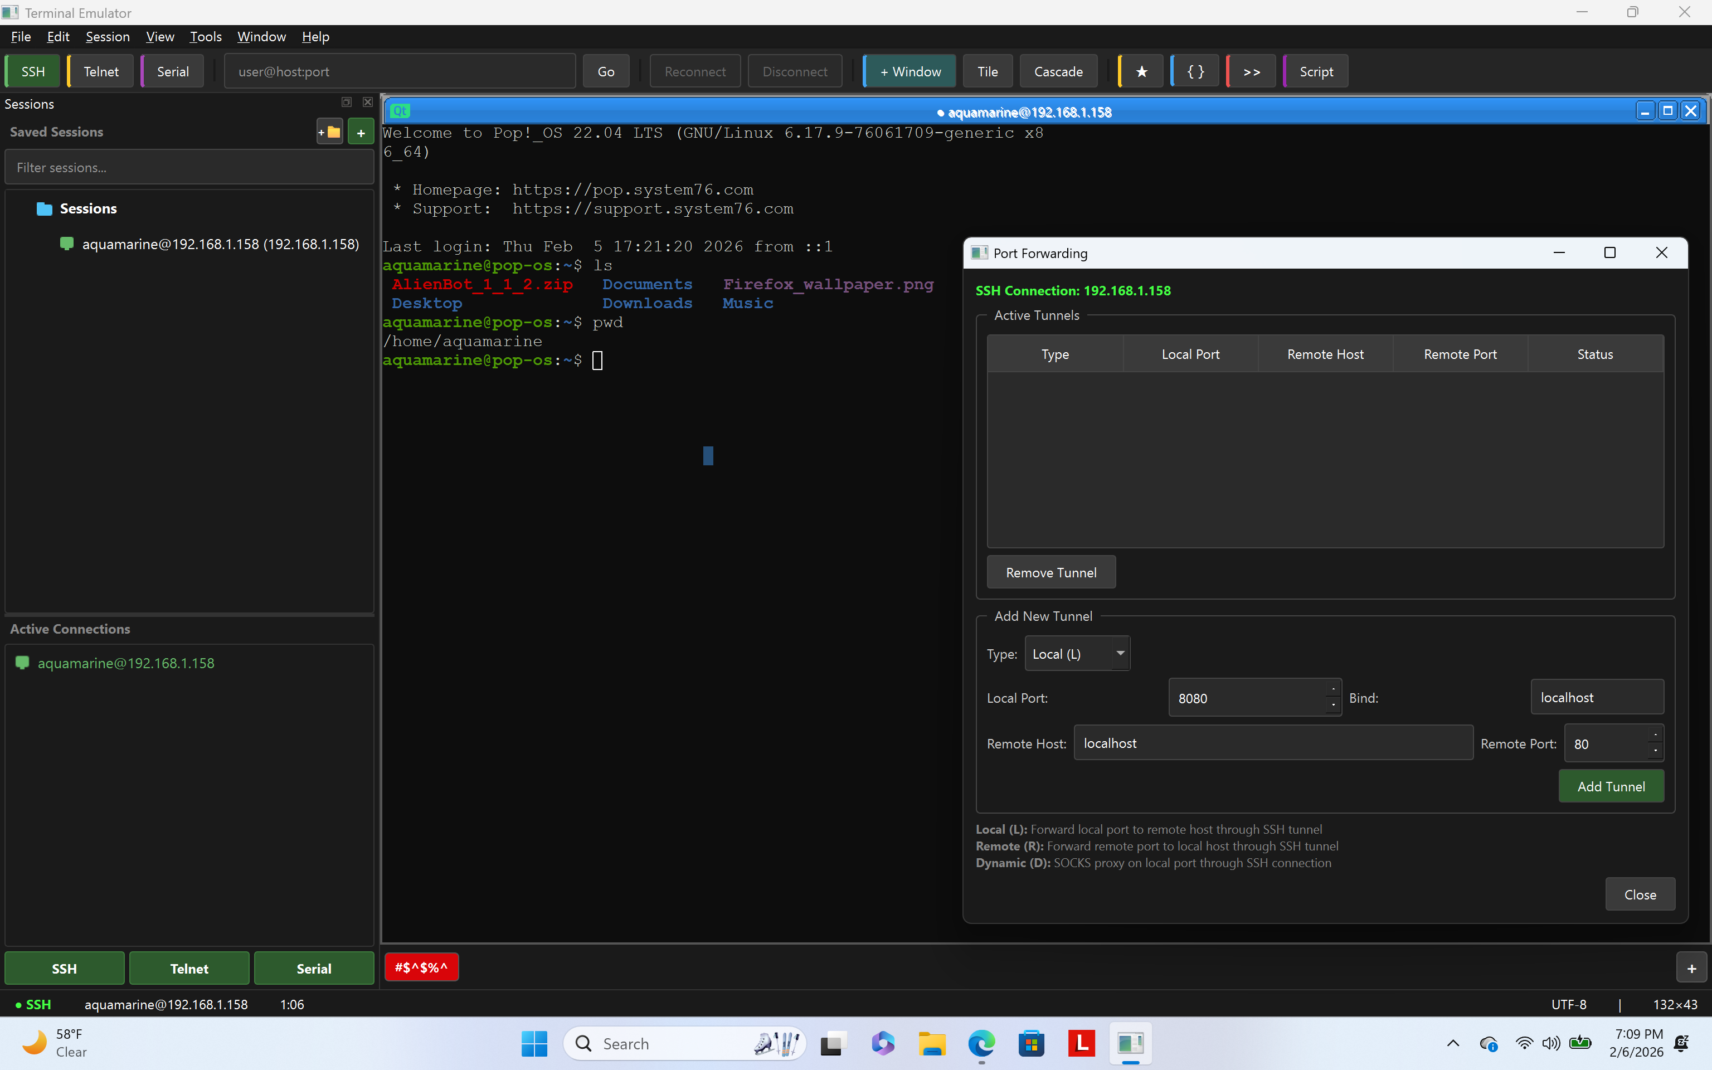Screen dimensions: 1712x1070
Task: Increase the Remote Port value
Action: pyautogui.click(x=1655, y=735)
